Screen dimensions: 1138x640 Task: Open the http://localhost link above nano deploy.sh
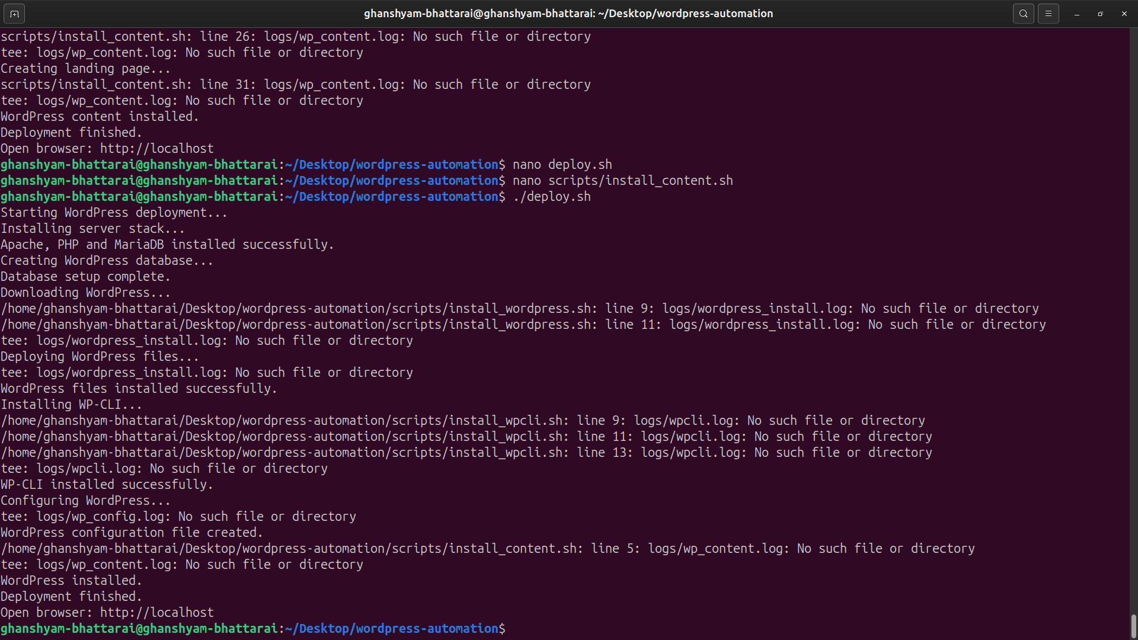156,148
